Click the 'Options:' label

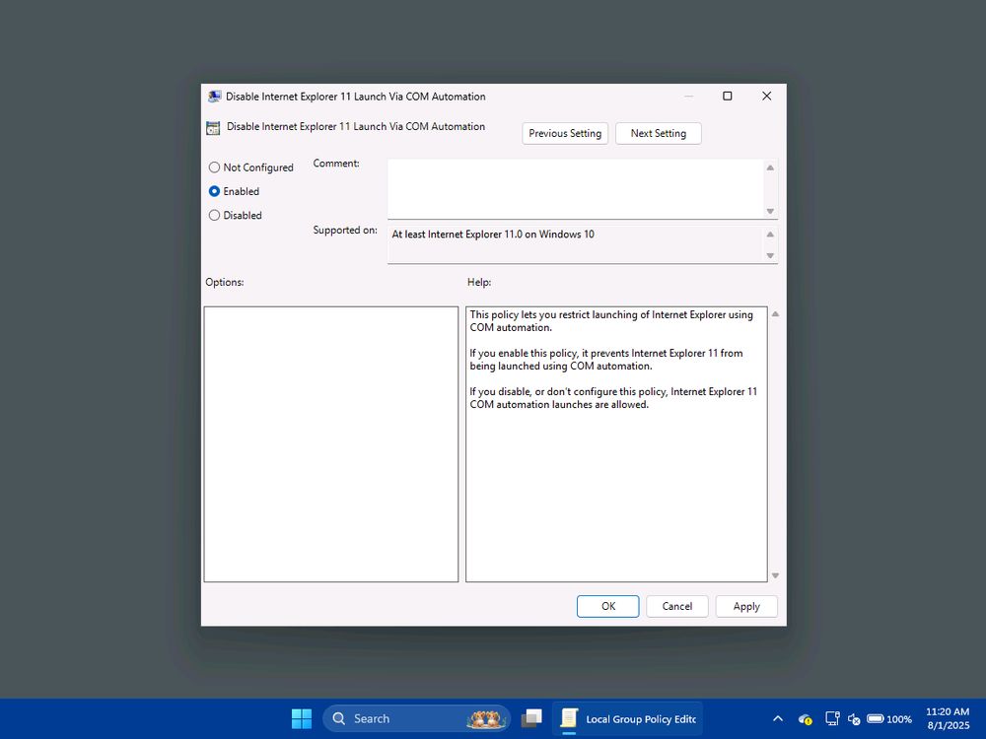pyautogui.click(x=225, y=282)
